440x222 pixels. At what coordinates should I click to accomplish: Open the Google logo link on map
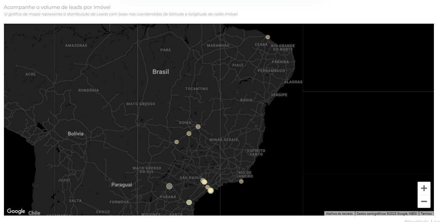point(16,211)
